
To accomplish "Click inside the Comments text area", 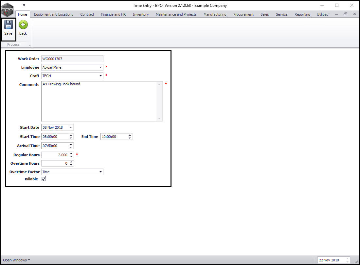I will 99,101.
